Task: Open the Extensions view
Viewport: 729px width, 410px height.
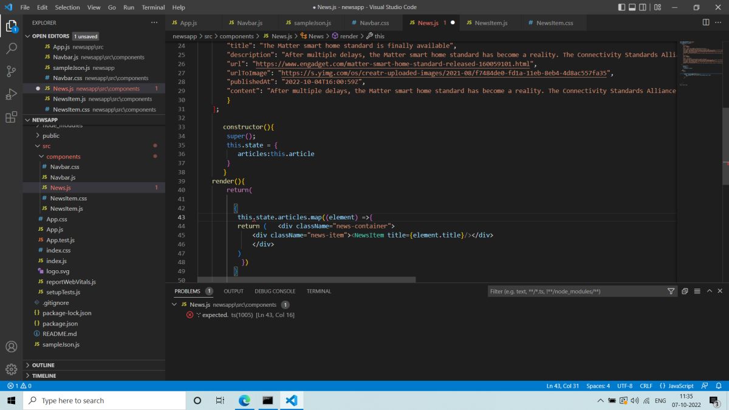Action: click(11, 117)
